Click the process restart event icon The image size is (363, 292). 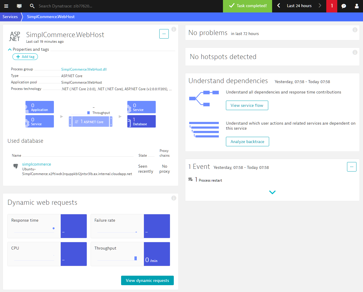(x=191, y=180)
